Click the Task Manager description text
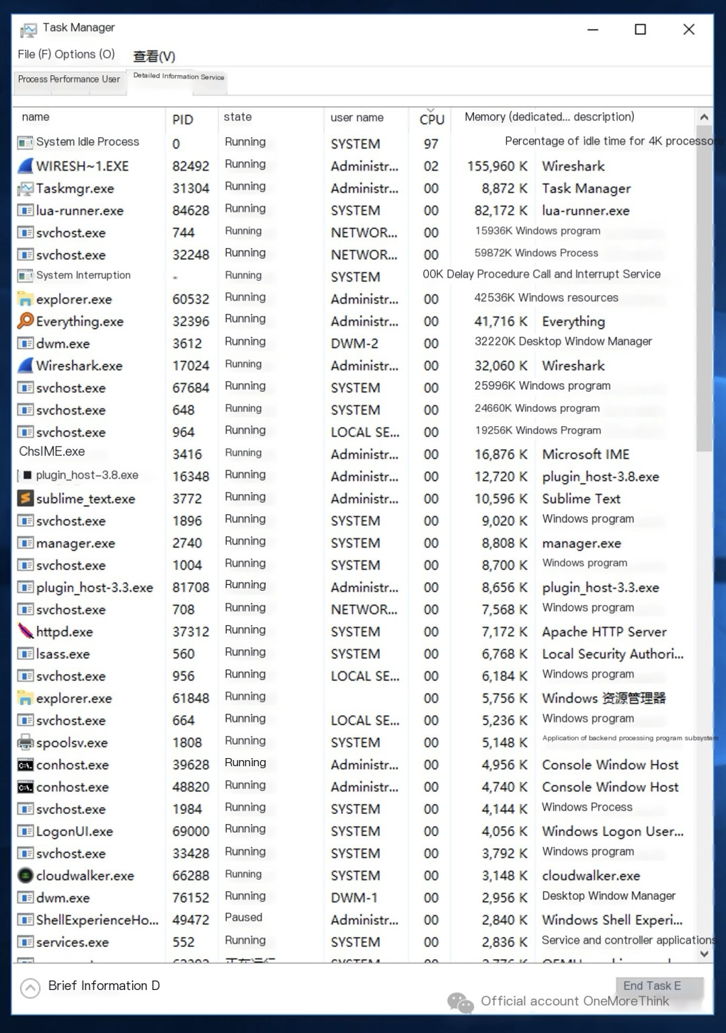 point(586,189)
